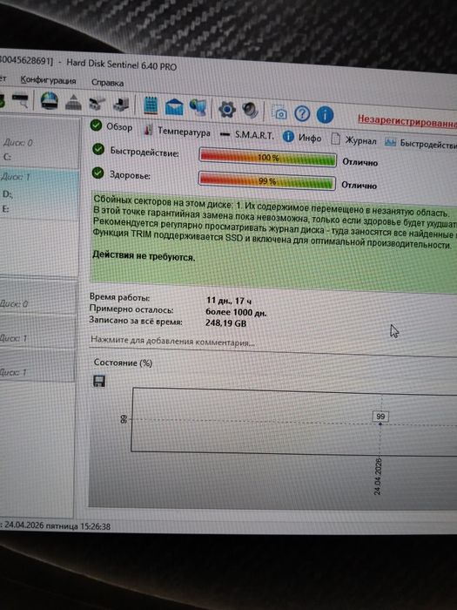Switch to the Обзор tab

(x=111, y=126)
